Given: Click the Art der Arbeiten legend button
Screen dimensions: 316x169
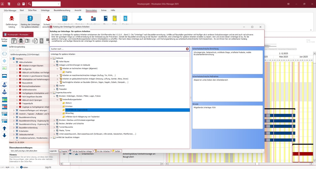Looking at the screenshot, I should pyautogui.click(x=102, y=151).
